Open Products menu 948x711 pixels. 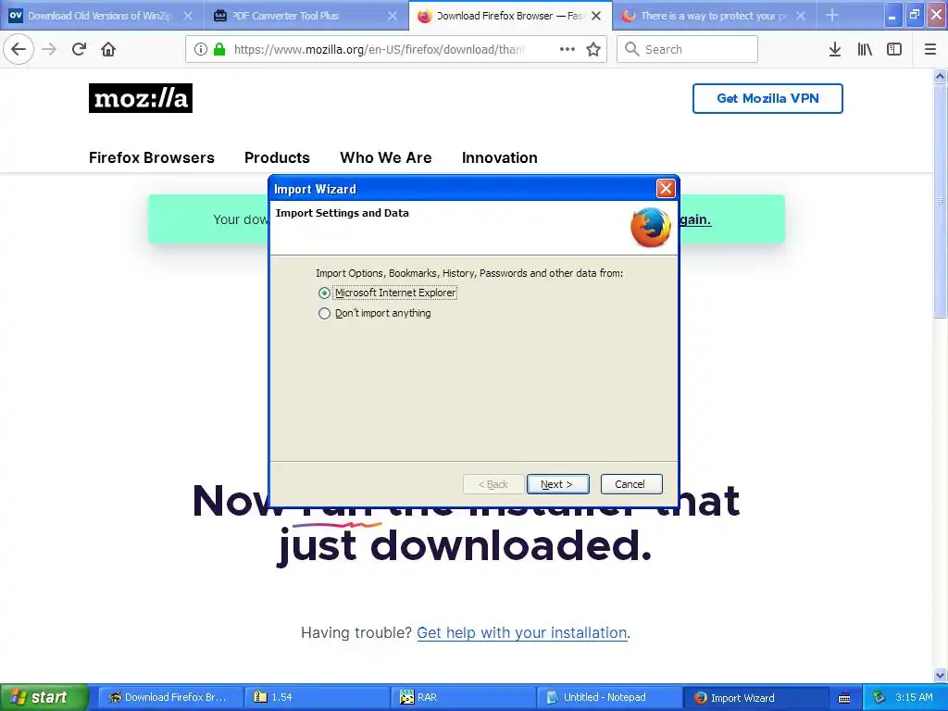(277, 157)
